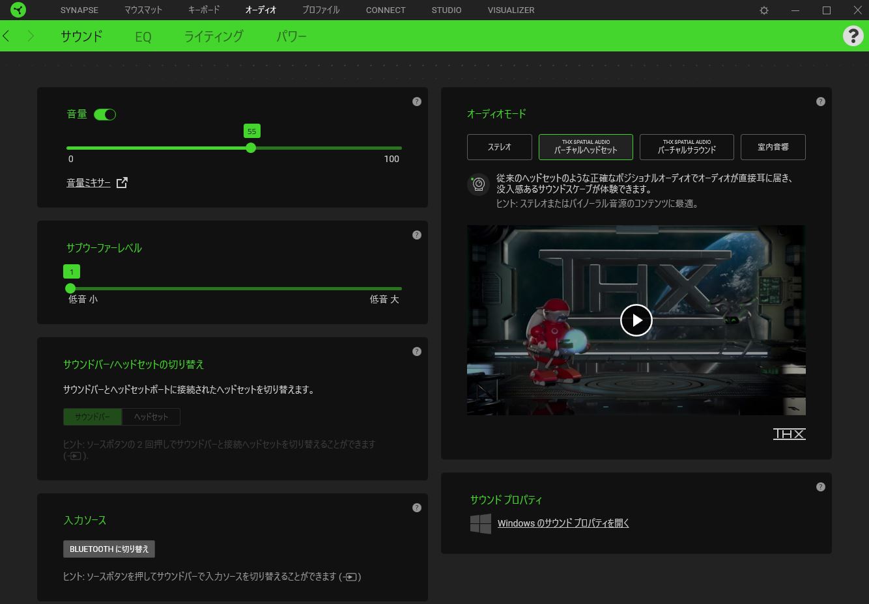
Task: Click the サウンド プロパティ heading text
Action: (x=506, y=500)
